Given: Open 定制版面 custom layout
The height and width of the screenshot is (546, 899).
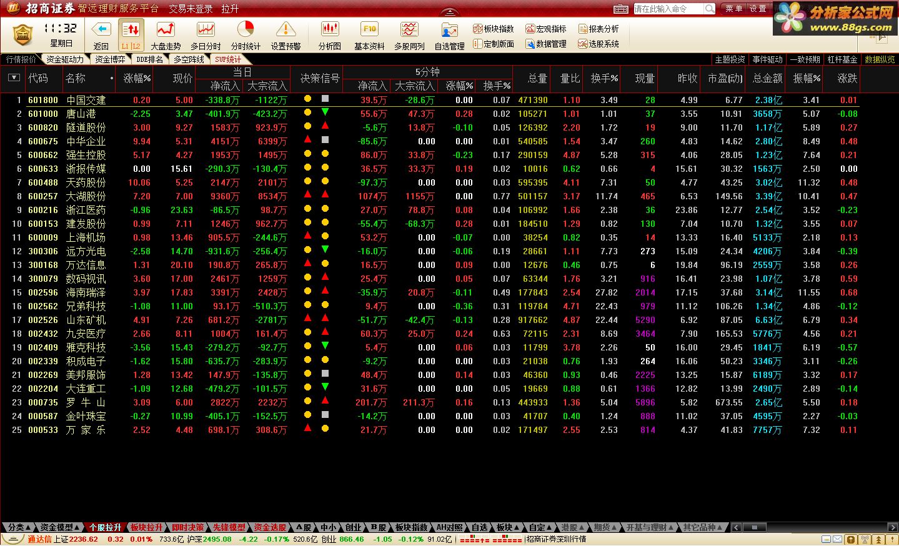Looking at the screenshot, I should pyautogui.click(x=494, y=44).
